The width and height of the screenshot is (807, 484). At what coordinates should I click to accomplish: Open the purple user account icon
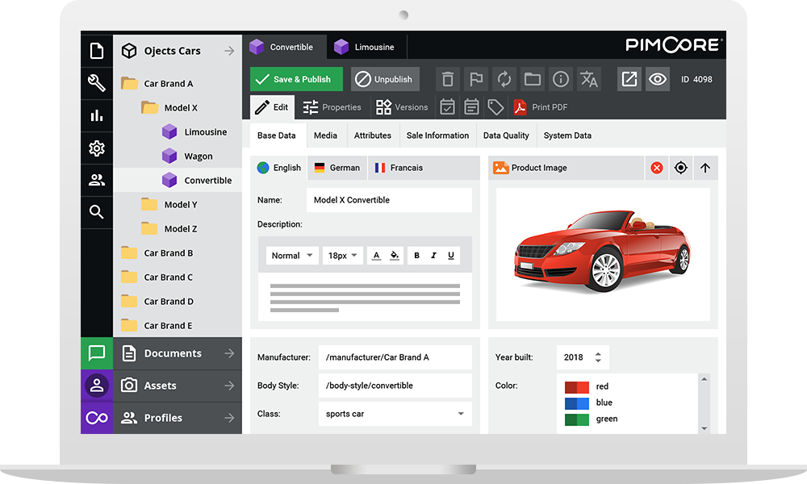pos(97,386)
